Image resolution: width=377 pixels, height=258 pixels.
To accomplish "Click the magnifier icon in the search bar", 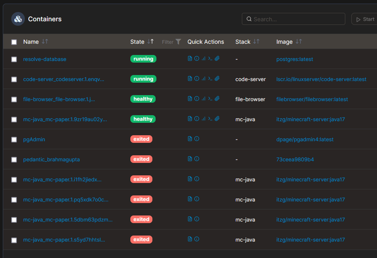I will (249, 19).
